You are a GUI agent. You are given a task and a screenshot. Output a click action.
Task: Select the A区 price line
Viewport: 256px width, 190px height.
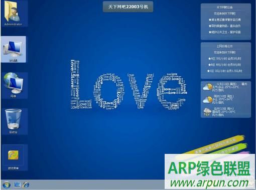[x=225, y=59]
